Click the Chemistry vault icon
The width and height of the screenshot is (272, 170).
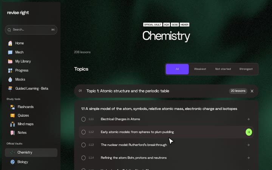12,153
